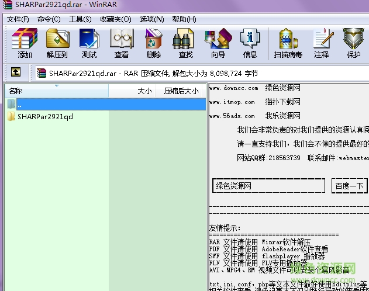The height and width of the screenshot is (291, 369).
Task: Click the 保护 (Protect) shield icon
Action: click(x=354, y=43)
